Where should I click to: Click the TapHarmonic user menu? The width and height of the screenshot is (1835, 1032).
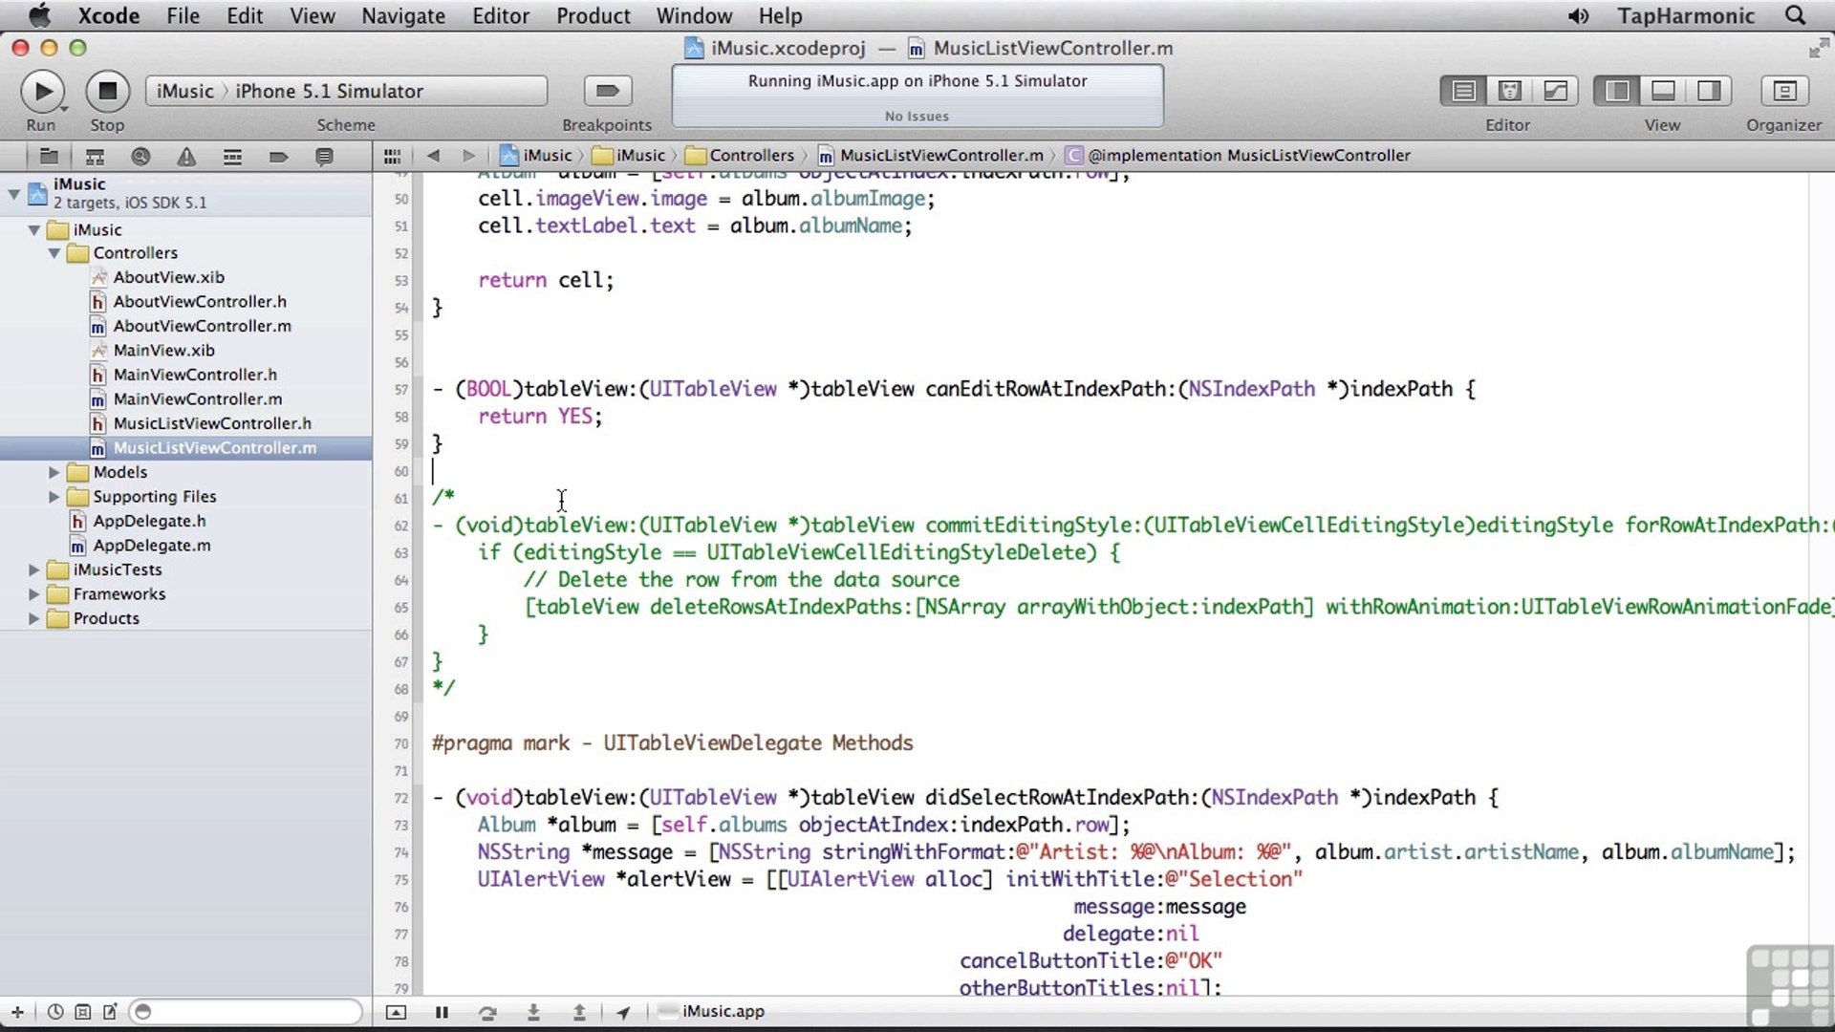click(1686, 16)
